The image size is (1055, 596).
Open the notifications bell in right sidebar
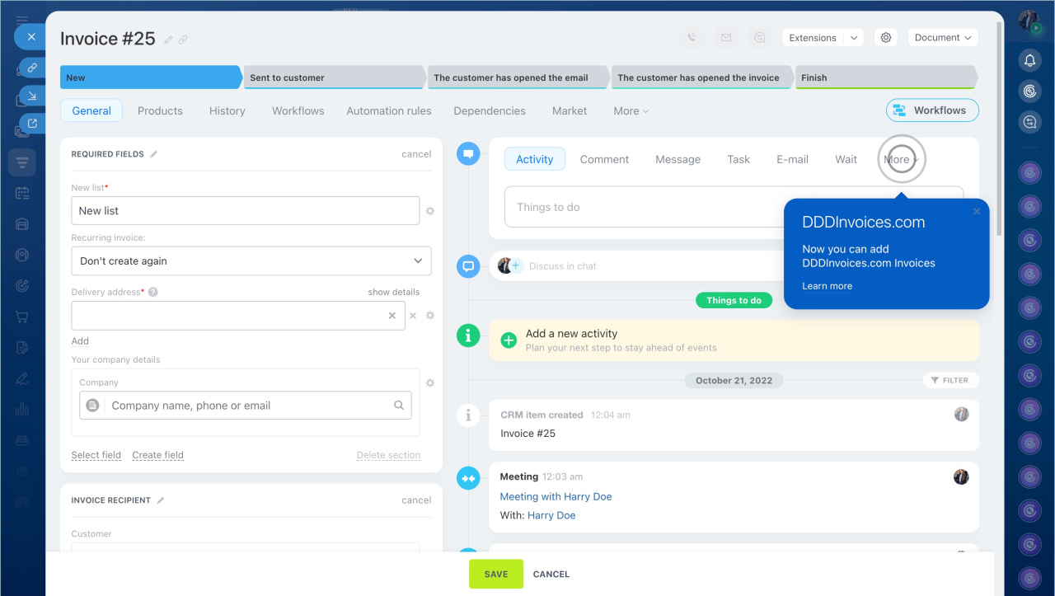(1029, 60)
